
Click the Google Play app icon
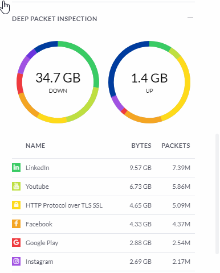[16, 243]
